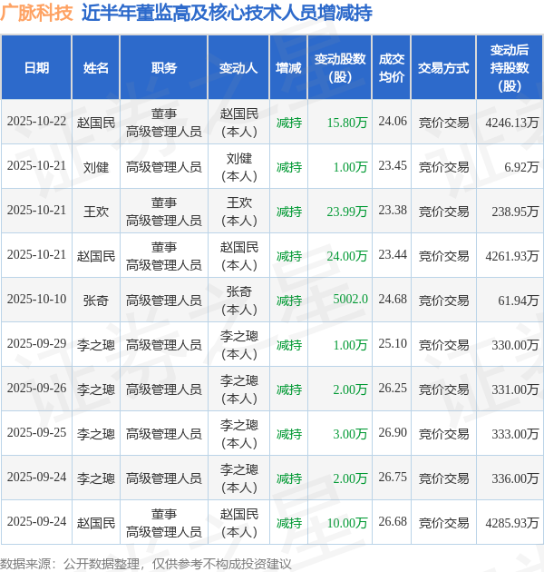Click the 近半年董监高及核心技术人员增减持 heading
544x572 pixels.
(227, 13)
